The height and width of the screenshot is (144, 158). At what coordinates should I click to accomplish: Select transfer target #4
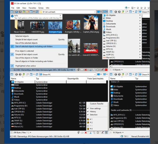pyautogui.click(x=97, y=129)
